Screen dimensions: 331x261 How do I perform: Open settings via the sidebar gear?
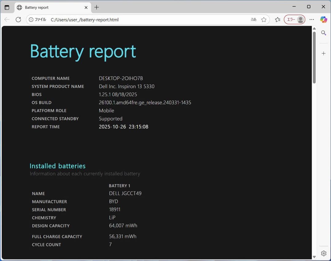tap(324, 253)
